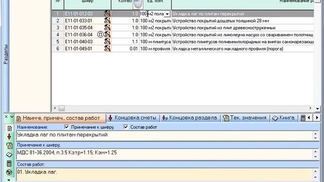Screen dimensions: 324x182
Task: Switch to the Наим-е, примеч., состав работ tab
Action: pyautogui.click(x=61, y=118)
